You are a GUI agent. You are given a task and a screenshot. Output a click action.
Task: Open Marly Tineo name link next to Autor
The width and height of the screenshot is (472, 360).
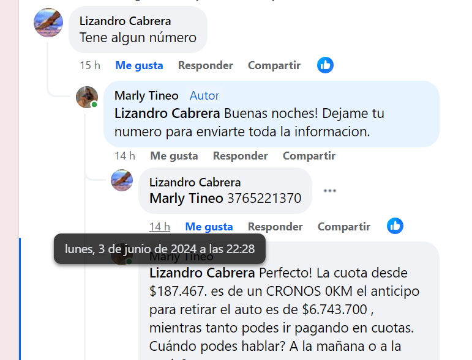click(146, 95)
